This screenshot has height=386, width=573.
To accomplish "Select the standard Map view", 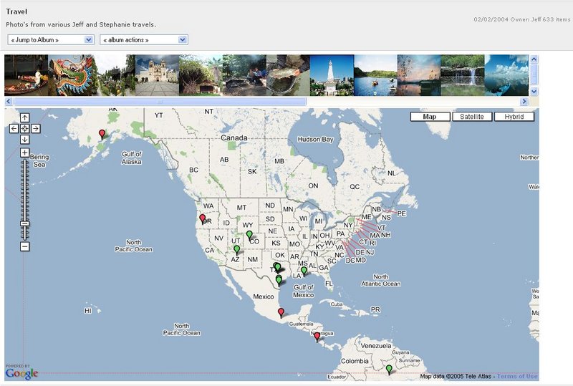I will [x=430, y=117].
